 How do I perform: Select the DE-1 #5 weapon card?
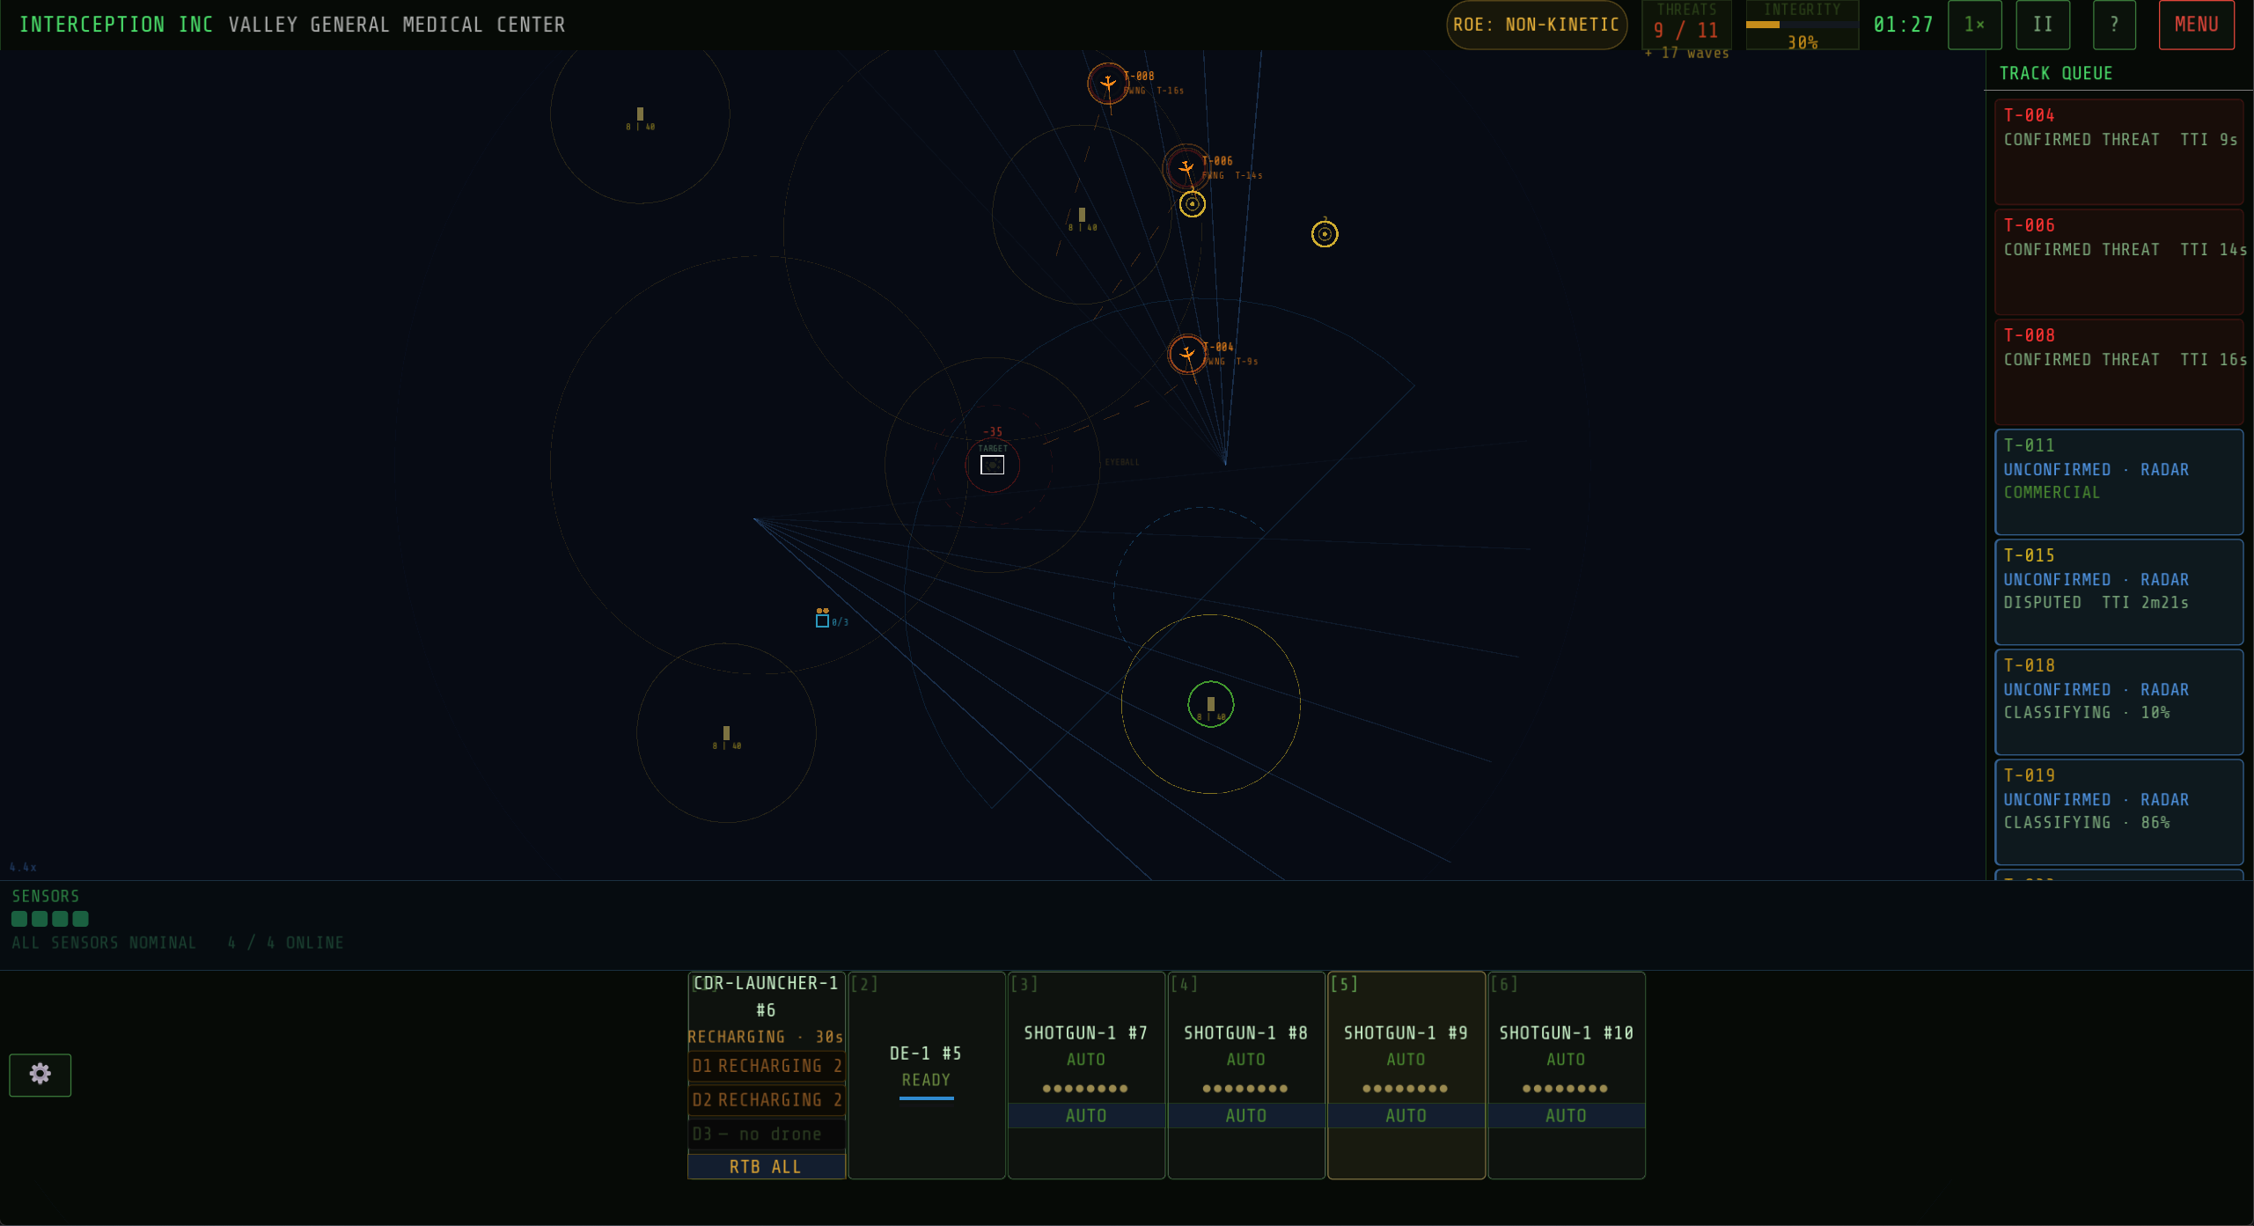(926, 1075)
